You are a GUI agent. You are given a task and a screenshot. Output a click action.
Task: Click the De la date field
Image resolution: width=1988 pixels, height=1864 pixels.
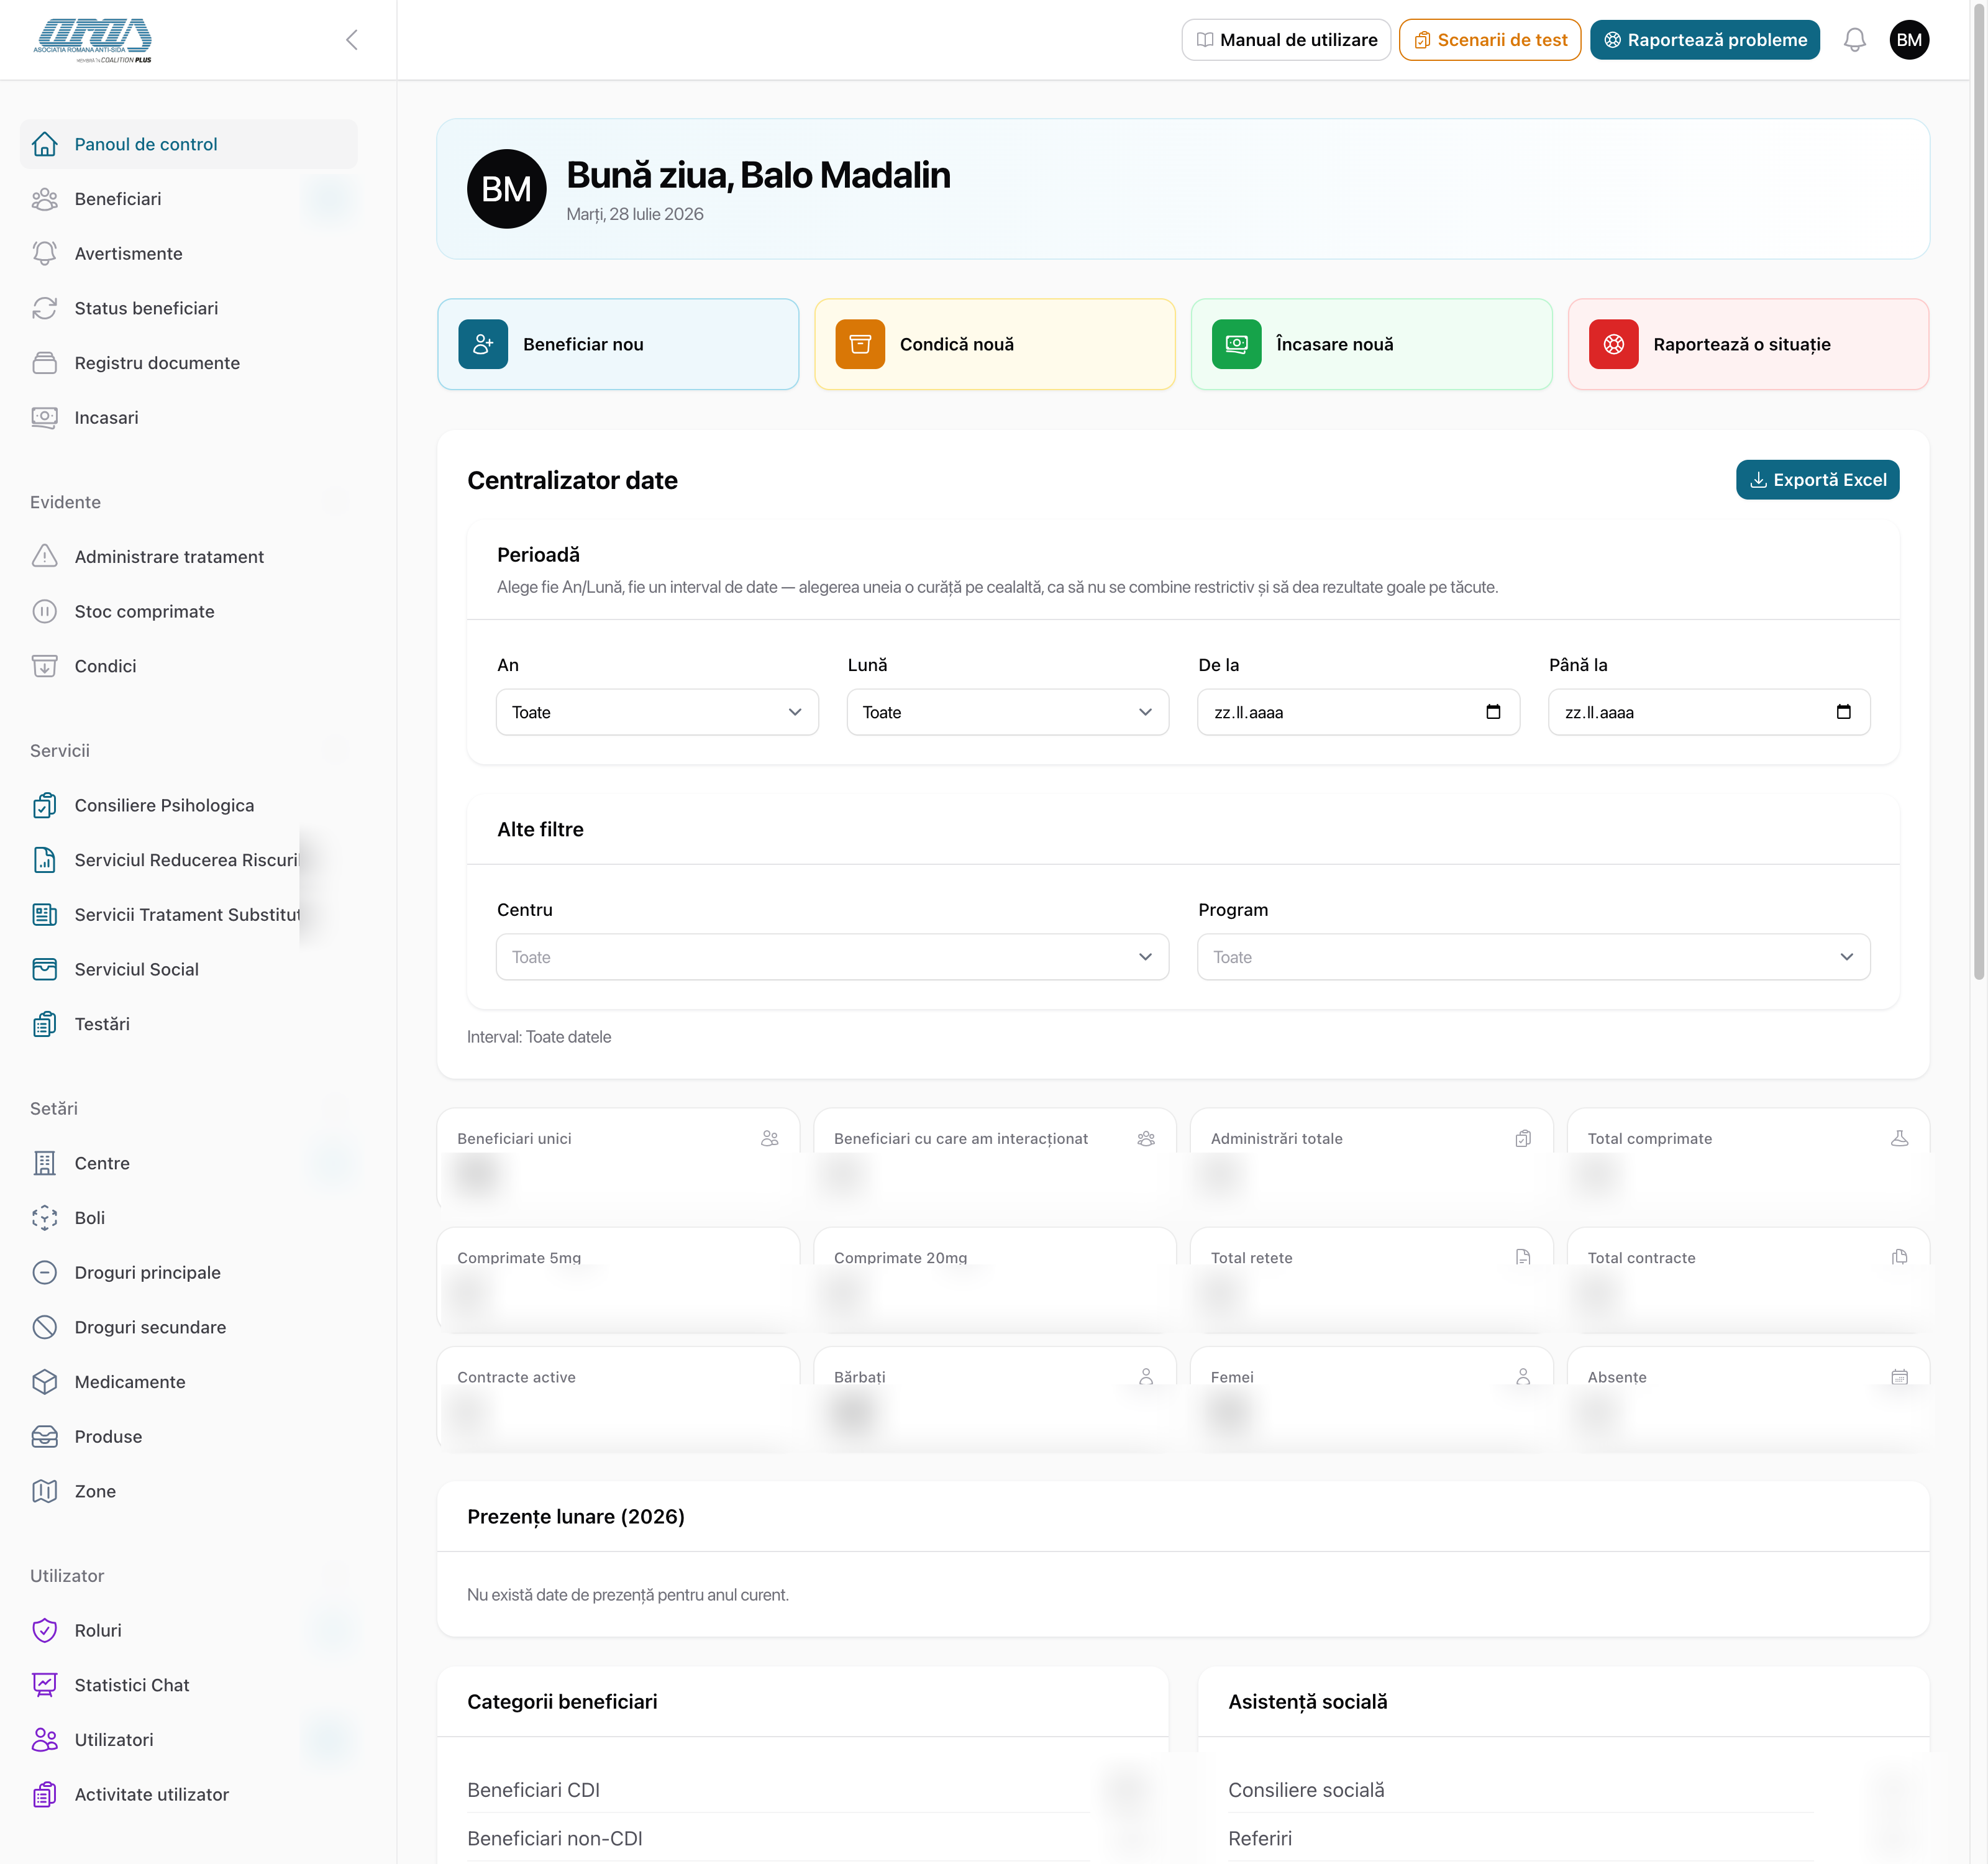pos(1358,712)
